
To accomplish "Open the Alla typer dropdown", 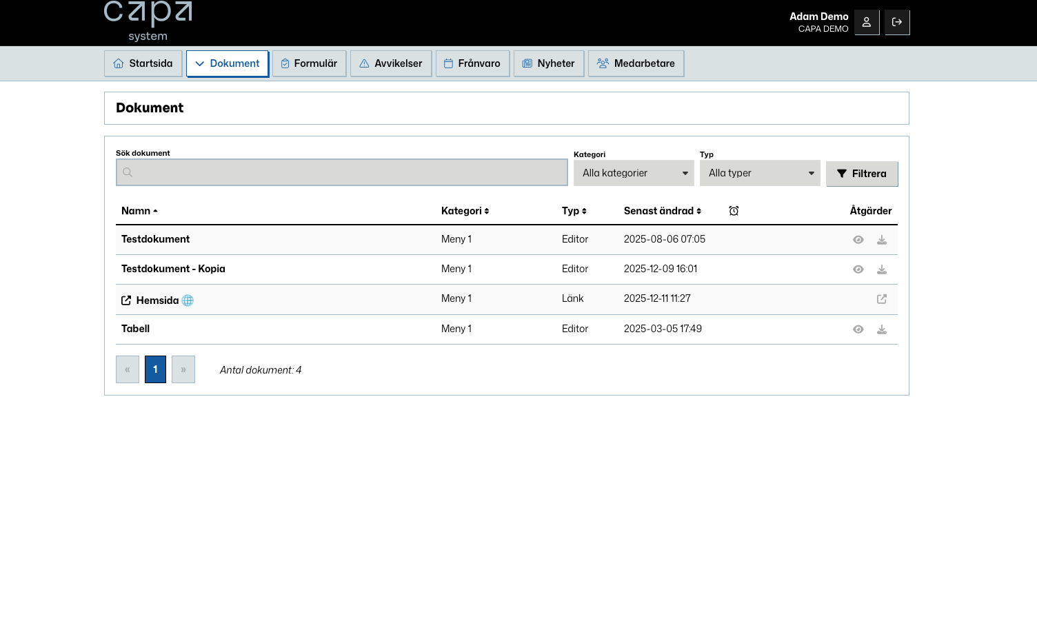I will pyautogui.click(x=760, y=173).
